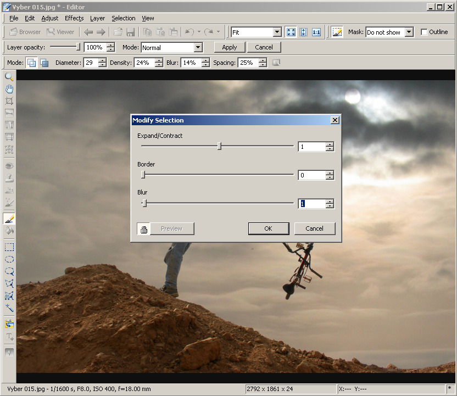Screen dimensions: 457x396
Task: Click the Border value input field
Action: pyautogui.click(x=311, y=175)
